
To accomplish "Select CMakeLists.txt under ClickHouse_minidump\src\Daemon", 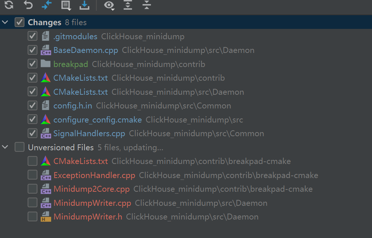I will 80,92.
